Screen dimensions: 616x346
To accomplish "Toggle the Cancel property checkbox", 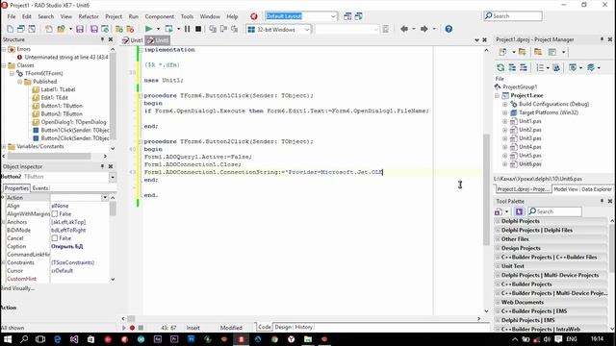I will point(55,238).
